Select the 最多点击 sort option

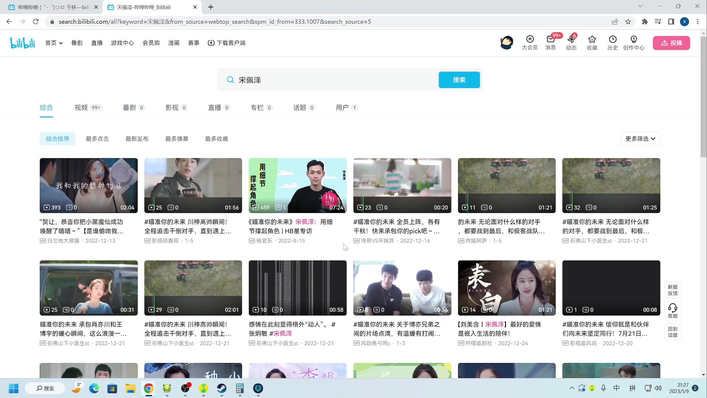97,139
